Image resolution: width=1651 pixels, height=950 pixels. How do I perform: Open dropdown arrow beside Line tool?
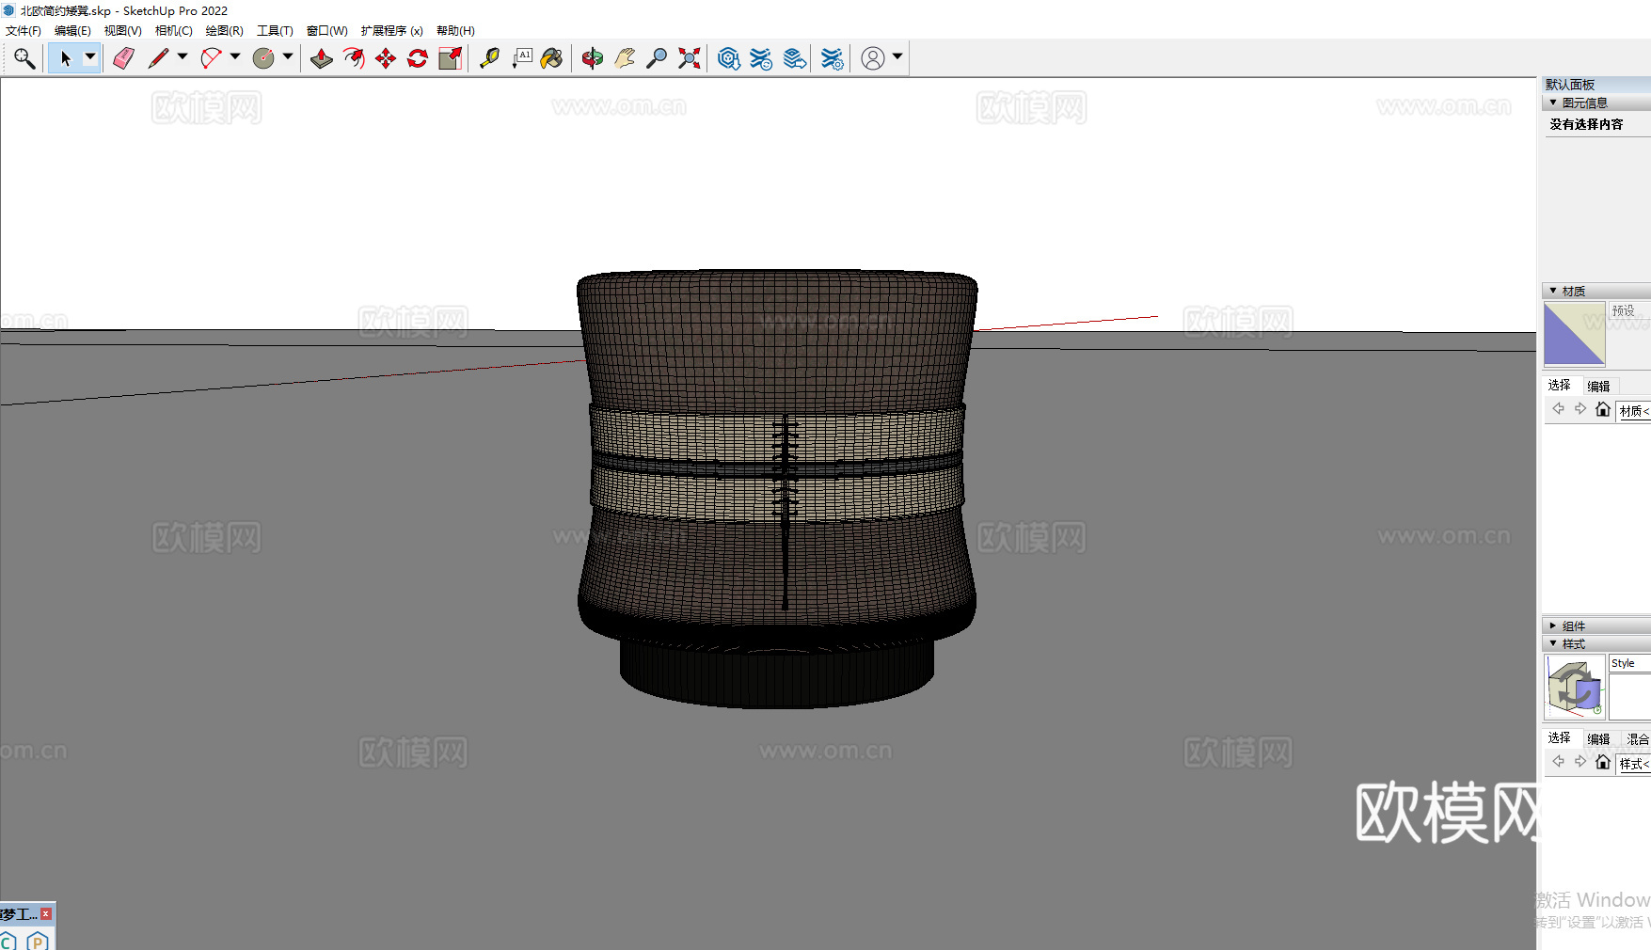[183, 57]
